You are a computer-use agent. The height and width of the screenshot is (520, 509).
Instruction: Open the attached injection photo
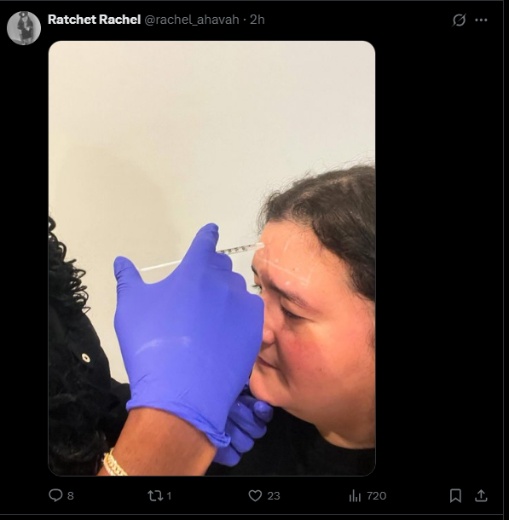point(212,258)
